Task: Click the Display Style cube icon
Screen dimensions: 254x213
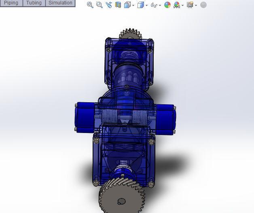Action: (141, 5)
